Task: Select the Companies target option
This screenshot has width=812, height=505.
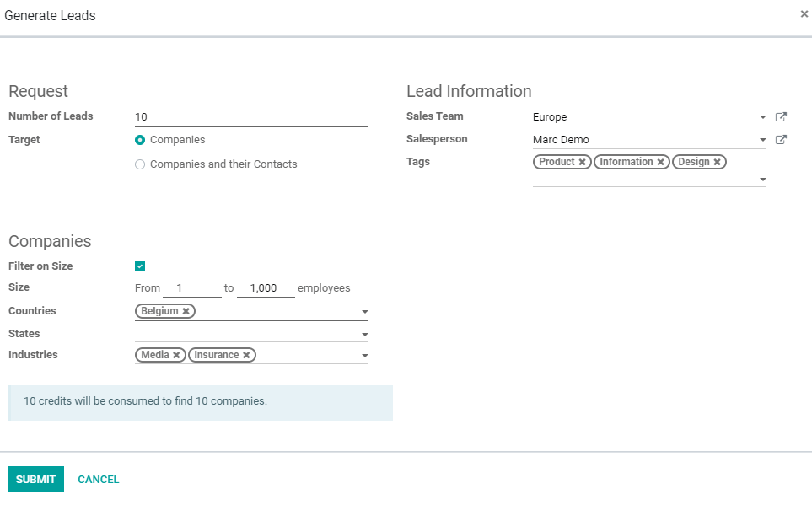Action: tap(140, 140)
